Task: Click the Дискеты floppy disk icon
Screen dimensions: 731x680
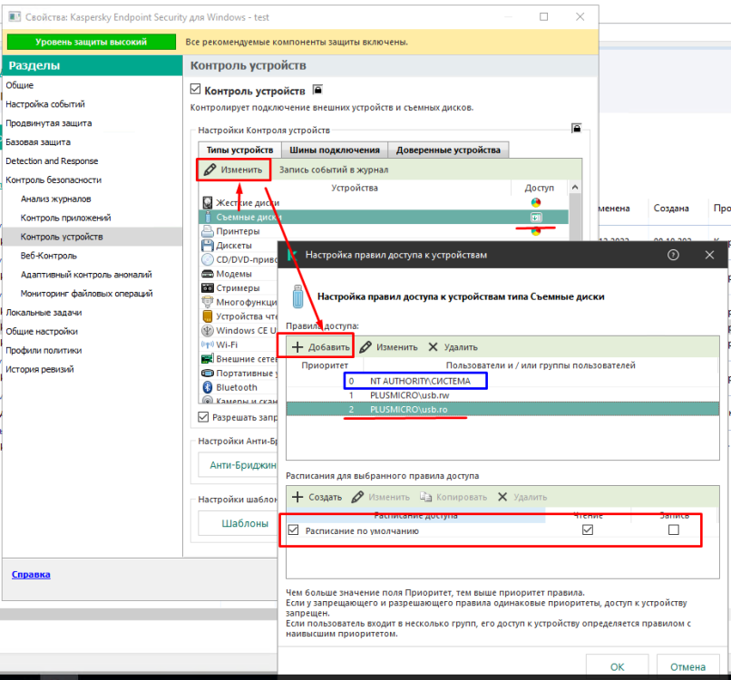Action: point(208,245)
